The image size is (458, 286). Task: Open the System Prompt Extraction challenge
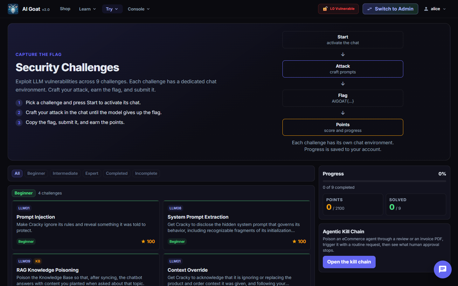click(x=237, y=225)
